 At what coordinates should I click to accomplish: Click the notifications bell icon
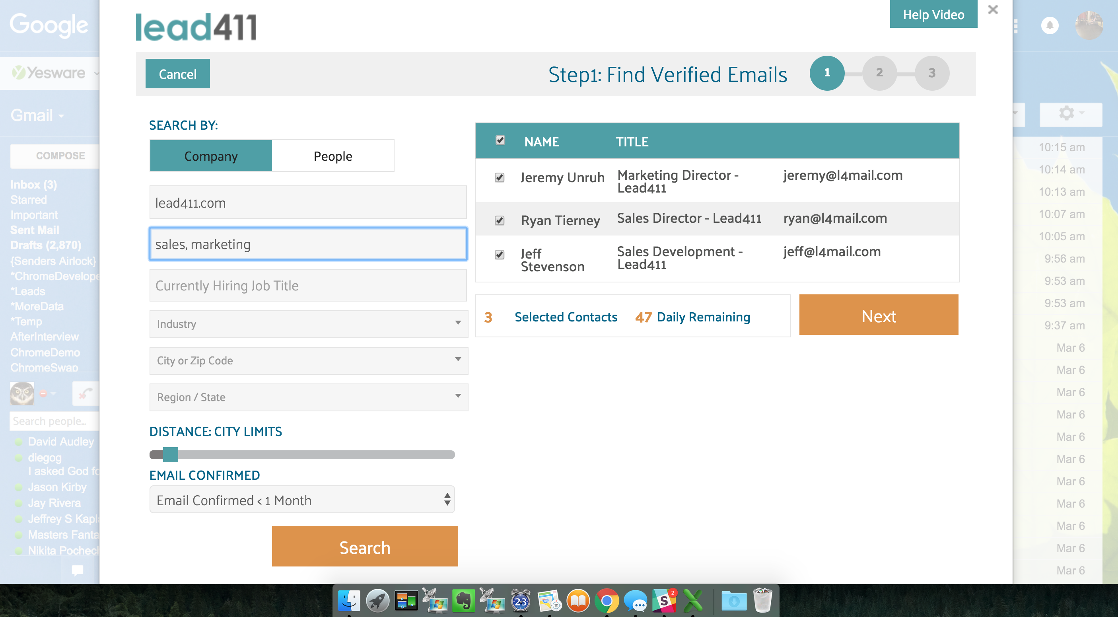point(1050,25)
